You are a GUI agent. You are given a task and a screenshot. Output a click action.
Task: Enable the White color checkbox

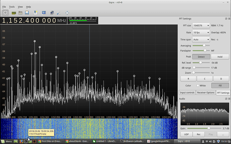198,86
